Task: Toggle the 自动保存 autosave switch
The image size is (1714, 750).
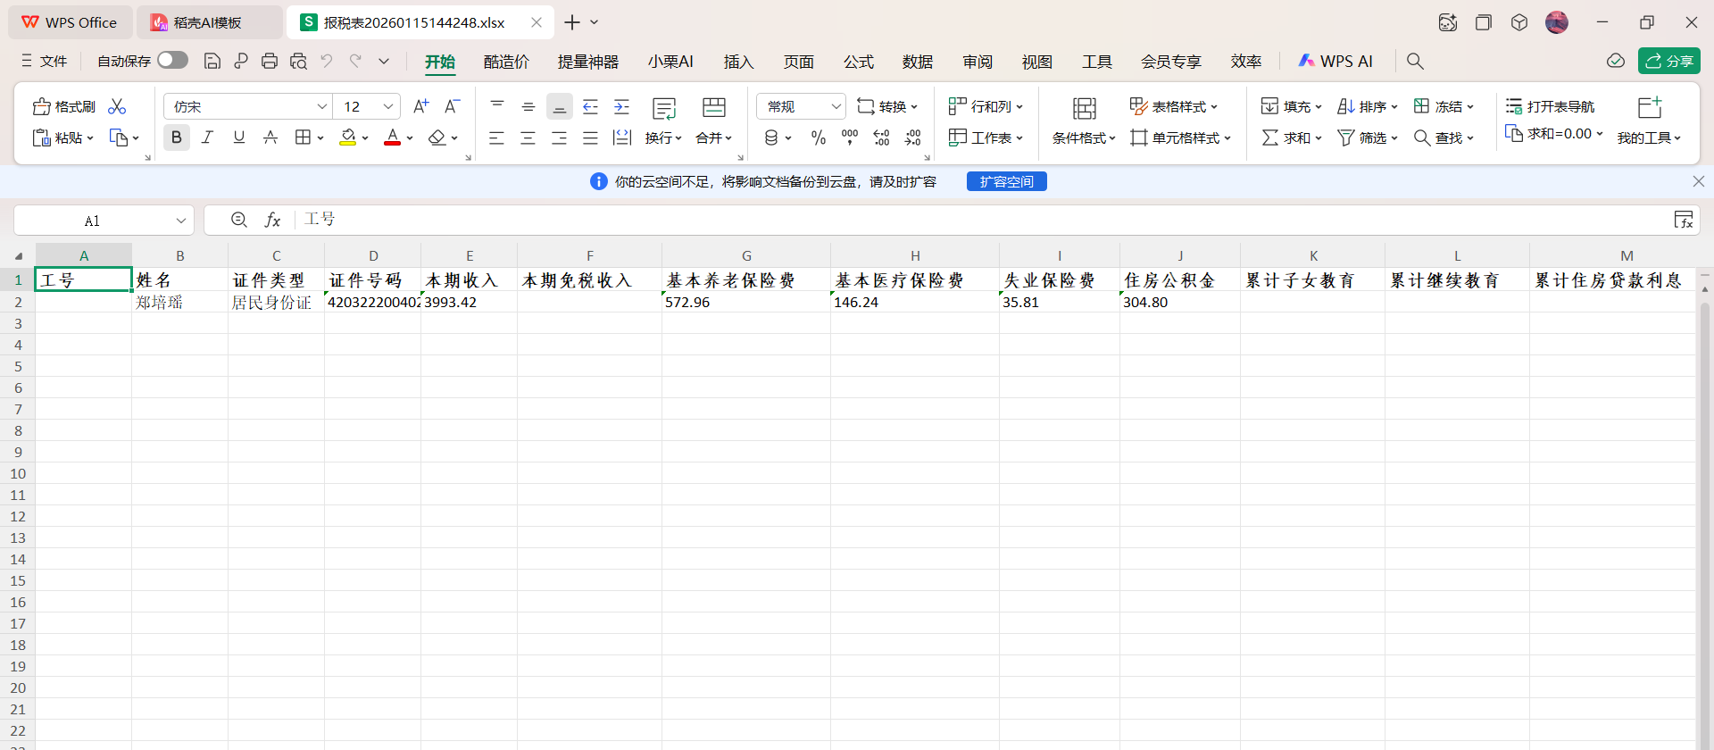Action: pyautogui.click(x=172, y=60)
